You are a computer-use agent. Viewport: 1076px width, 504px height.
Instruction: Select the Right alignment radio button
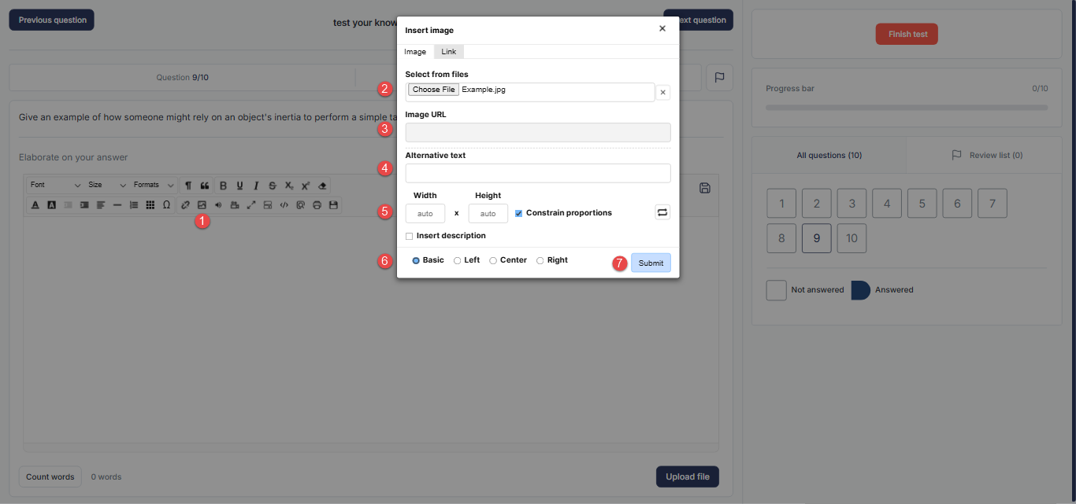pos(540,260)
